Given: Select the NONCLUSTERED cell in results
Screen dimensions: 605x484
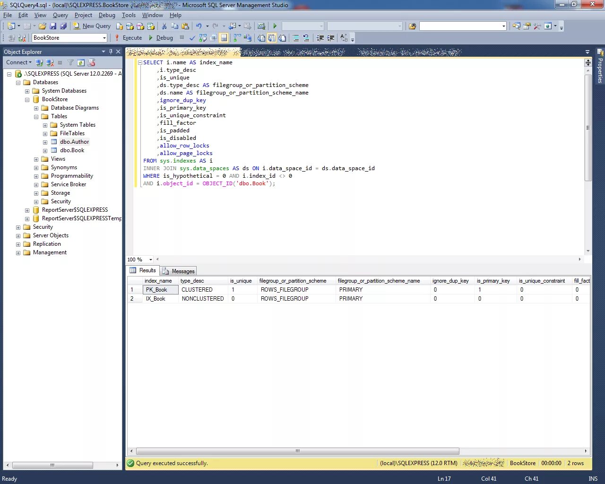Looking at the screenshot, I should coord(203,299).
